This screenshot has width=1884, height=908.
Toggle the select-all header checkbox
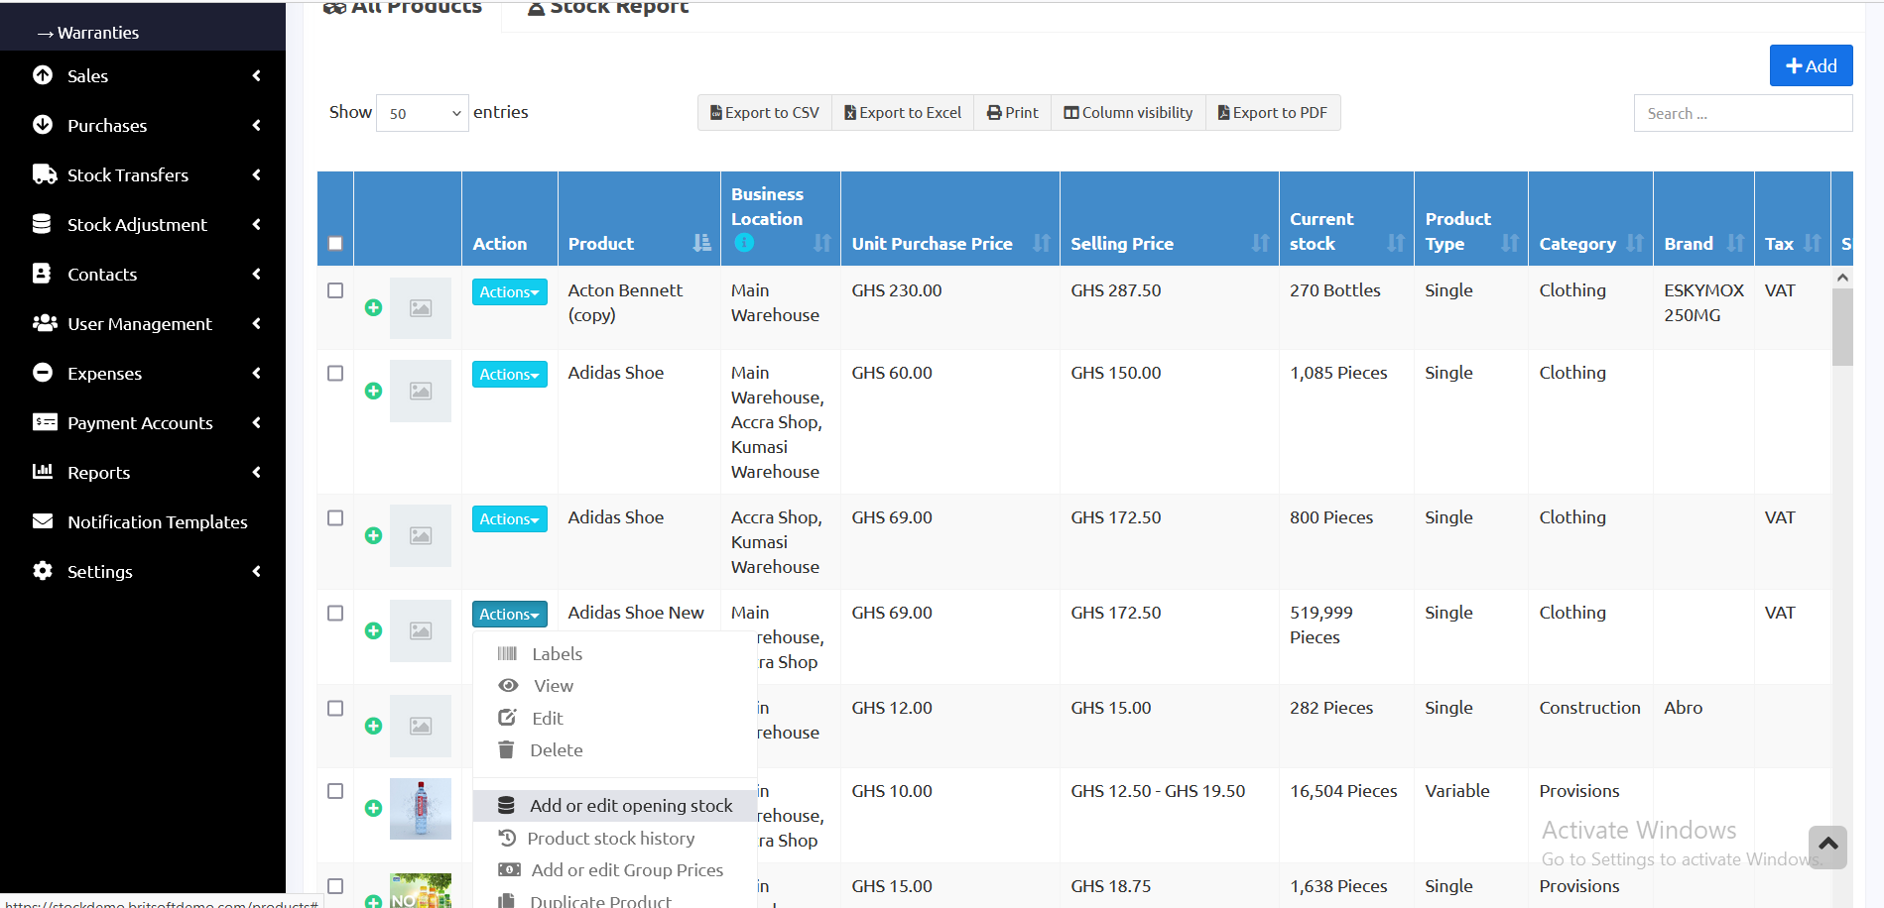(x=335, y=244)
